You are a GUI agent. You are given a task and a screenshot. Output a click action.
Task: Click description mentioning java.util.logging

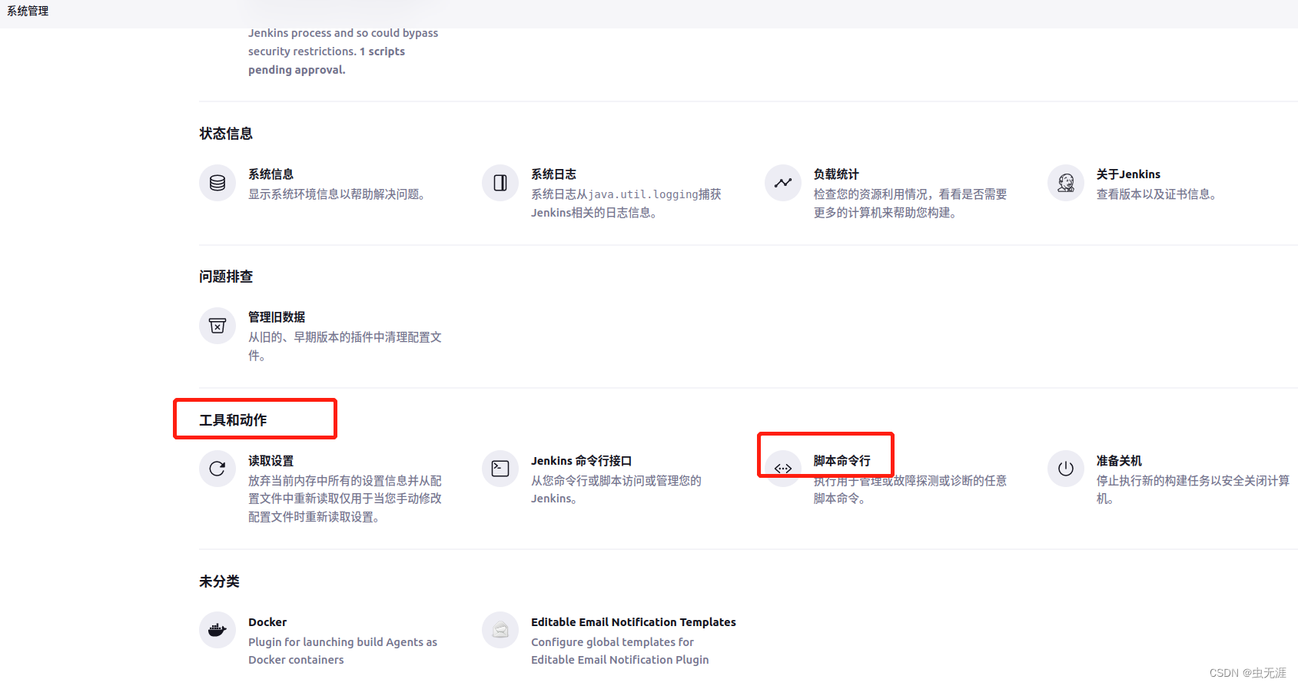(626, 204)
